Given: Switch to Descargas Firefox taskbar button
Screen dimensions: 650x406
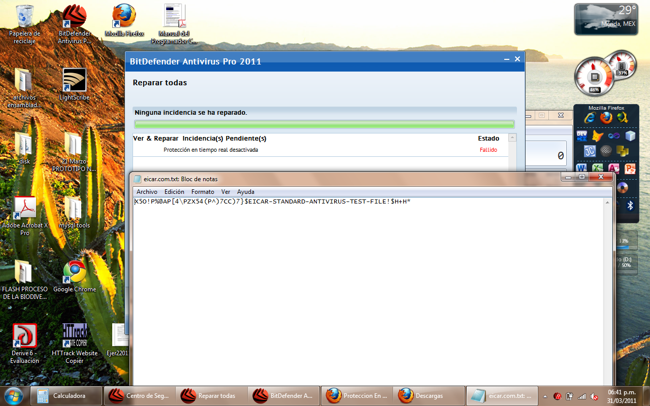Looking at the screenshot, I should click(x=429, y=396).
